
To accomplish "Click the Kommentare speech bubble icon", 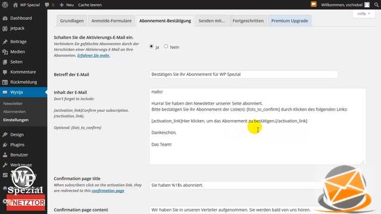I will tap(5, 72).
